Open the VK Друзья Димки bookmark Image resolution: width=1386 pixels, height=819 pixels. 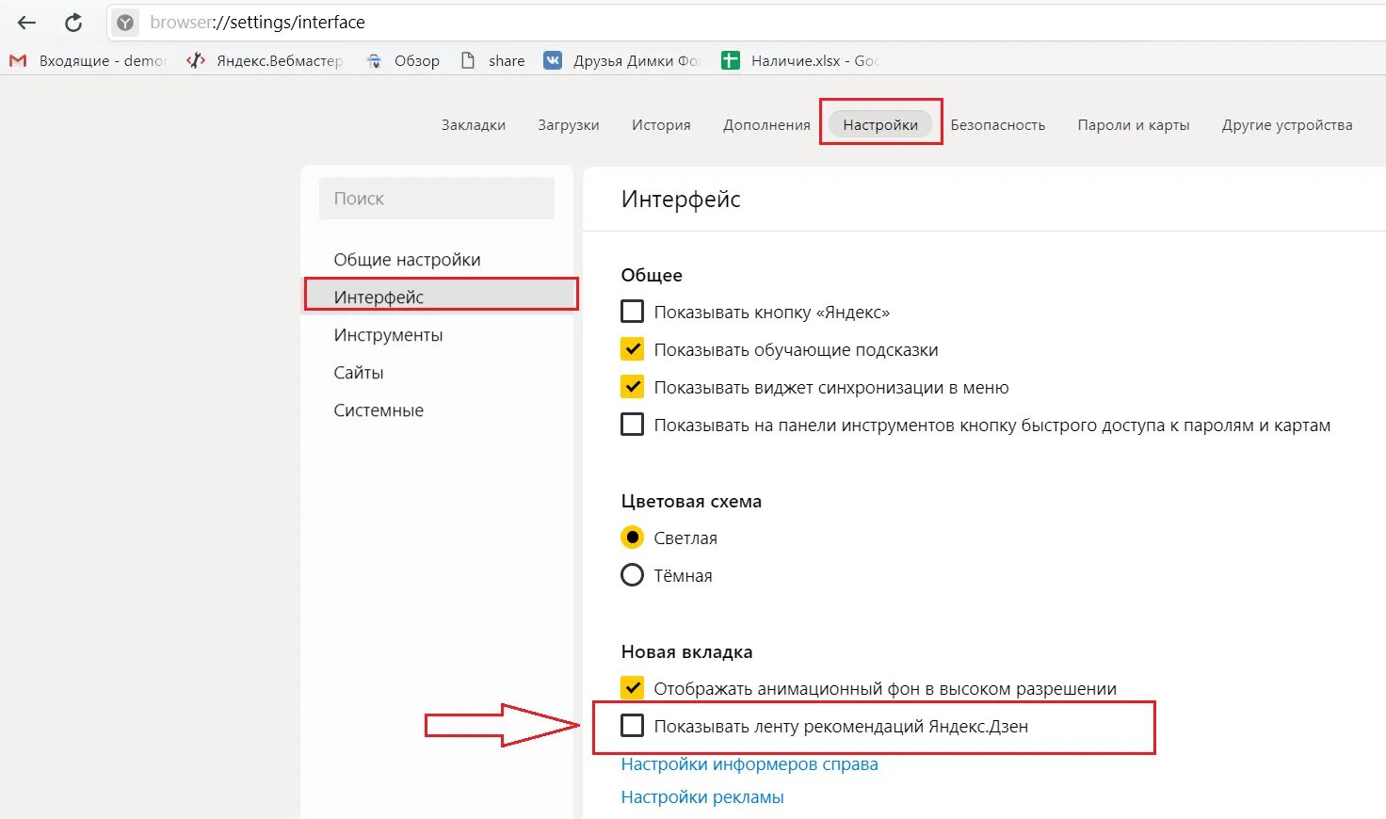click(x=622, y=61)
